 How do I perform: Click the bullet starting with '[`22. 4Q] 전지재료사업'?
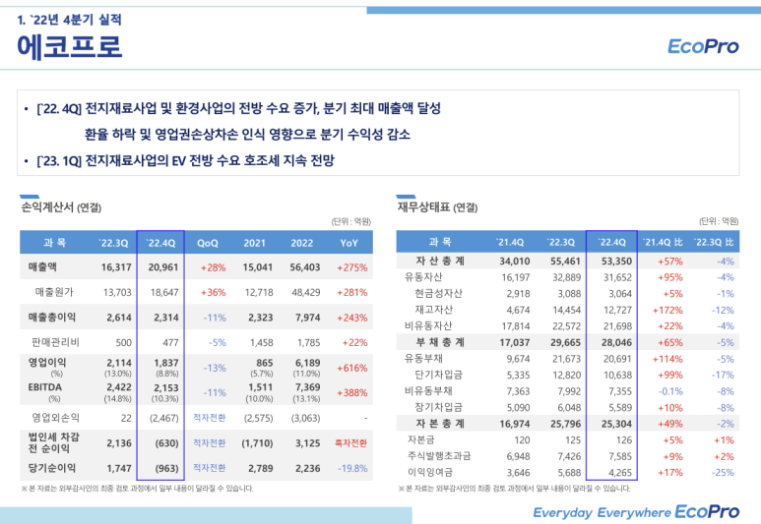click(239, 108)
